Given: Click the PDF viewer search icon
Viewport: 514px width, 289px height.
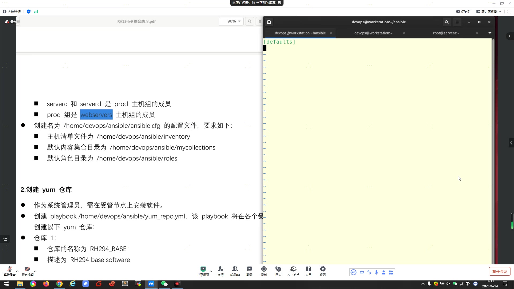Looking at the screenshot, I should (x=250, y=21).
